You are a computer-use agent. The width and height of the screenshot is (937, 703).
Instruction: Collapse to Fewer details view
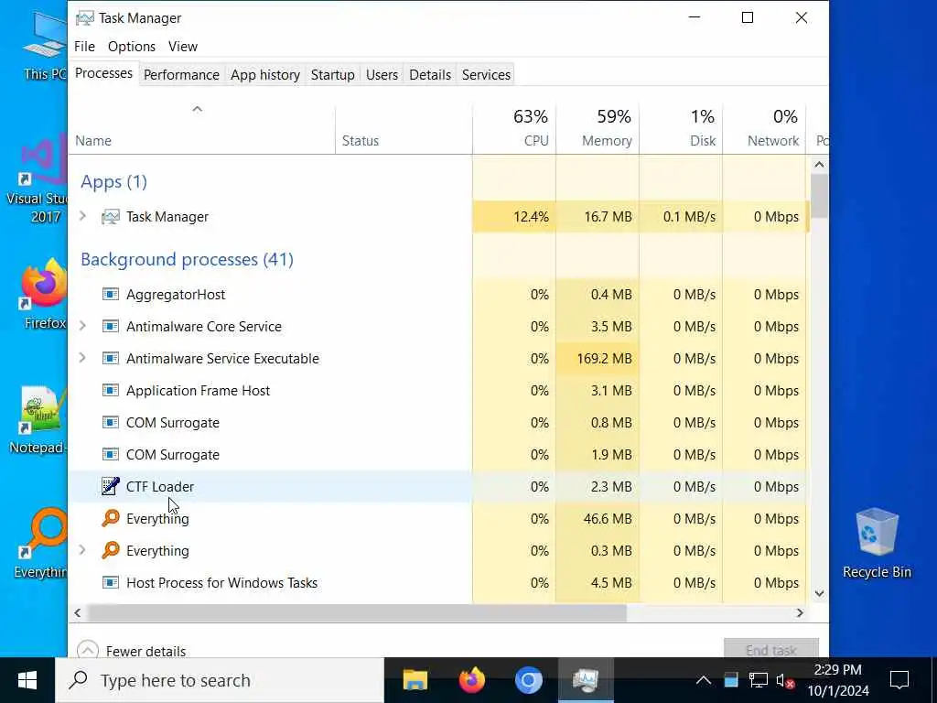(132, 651)
